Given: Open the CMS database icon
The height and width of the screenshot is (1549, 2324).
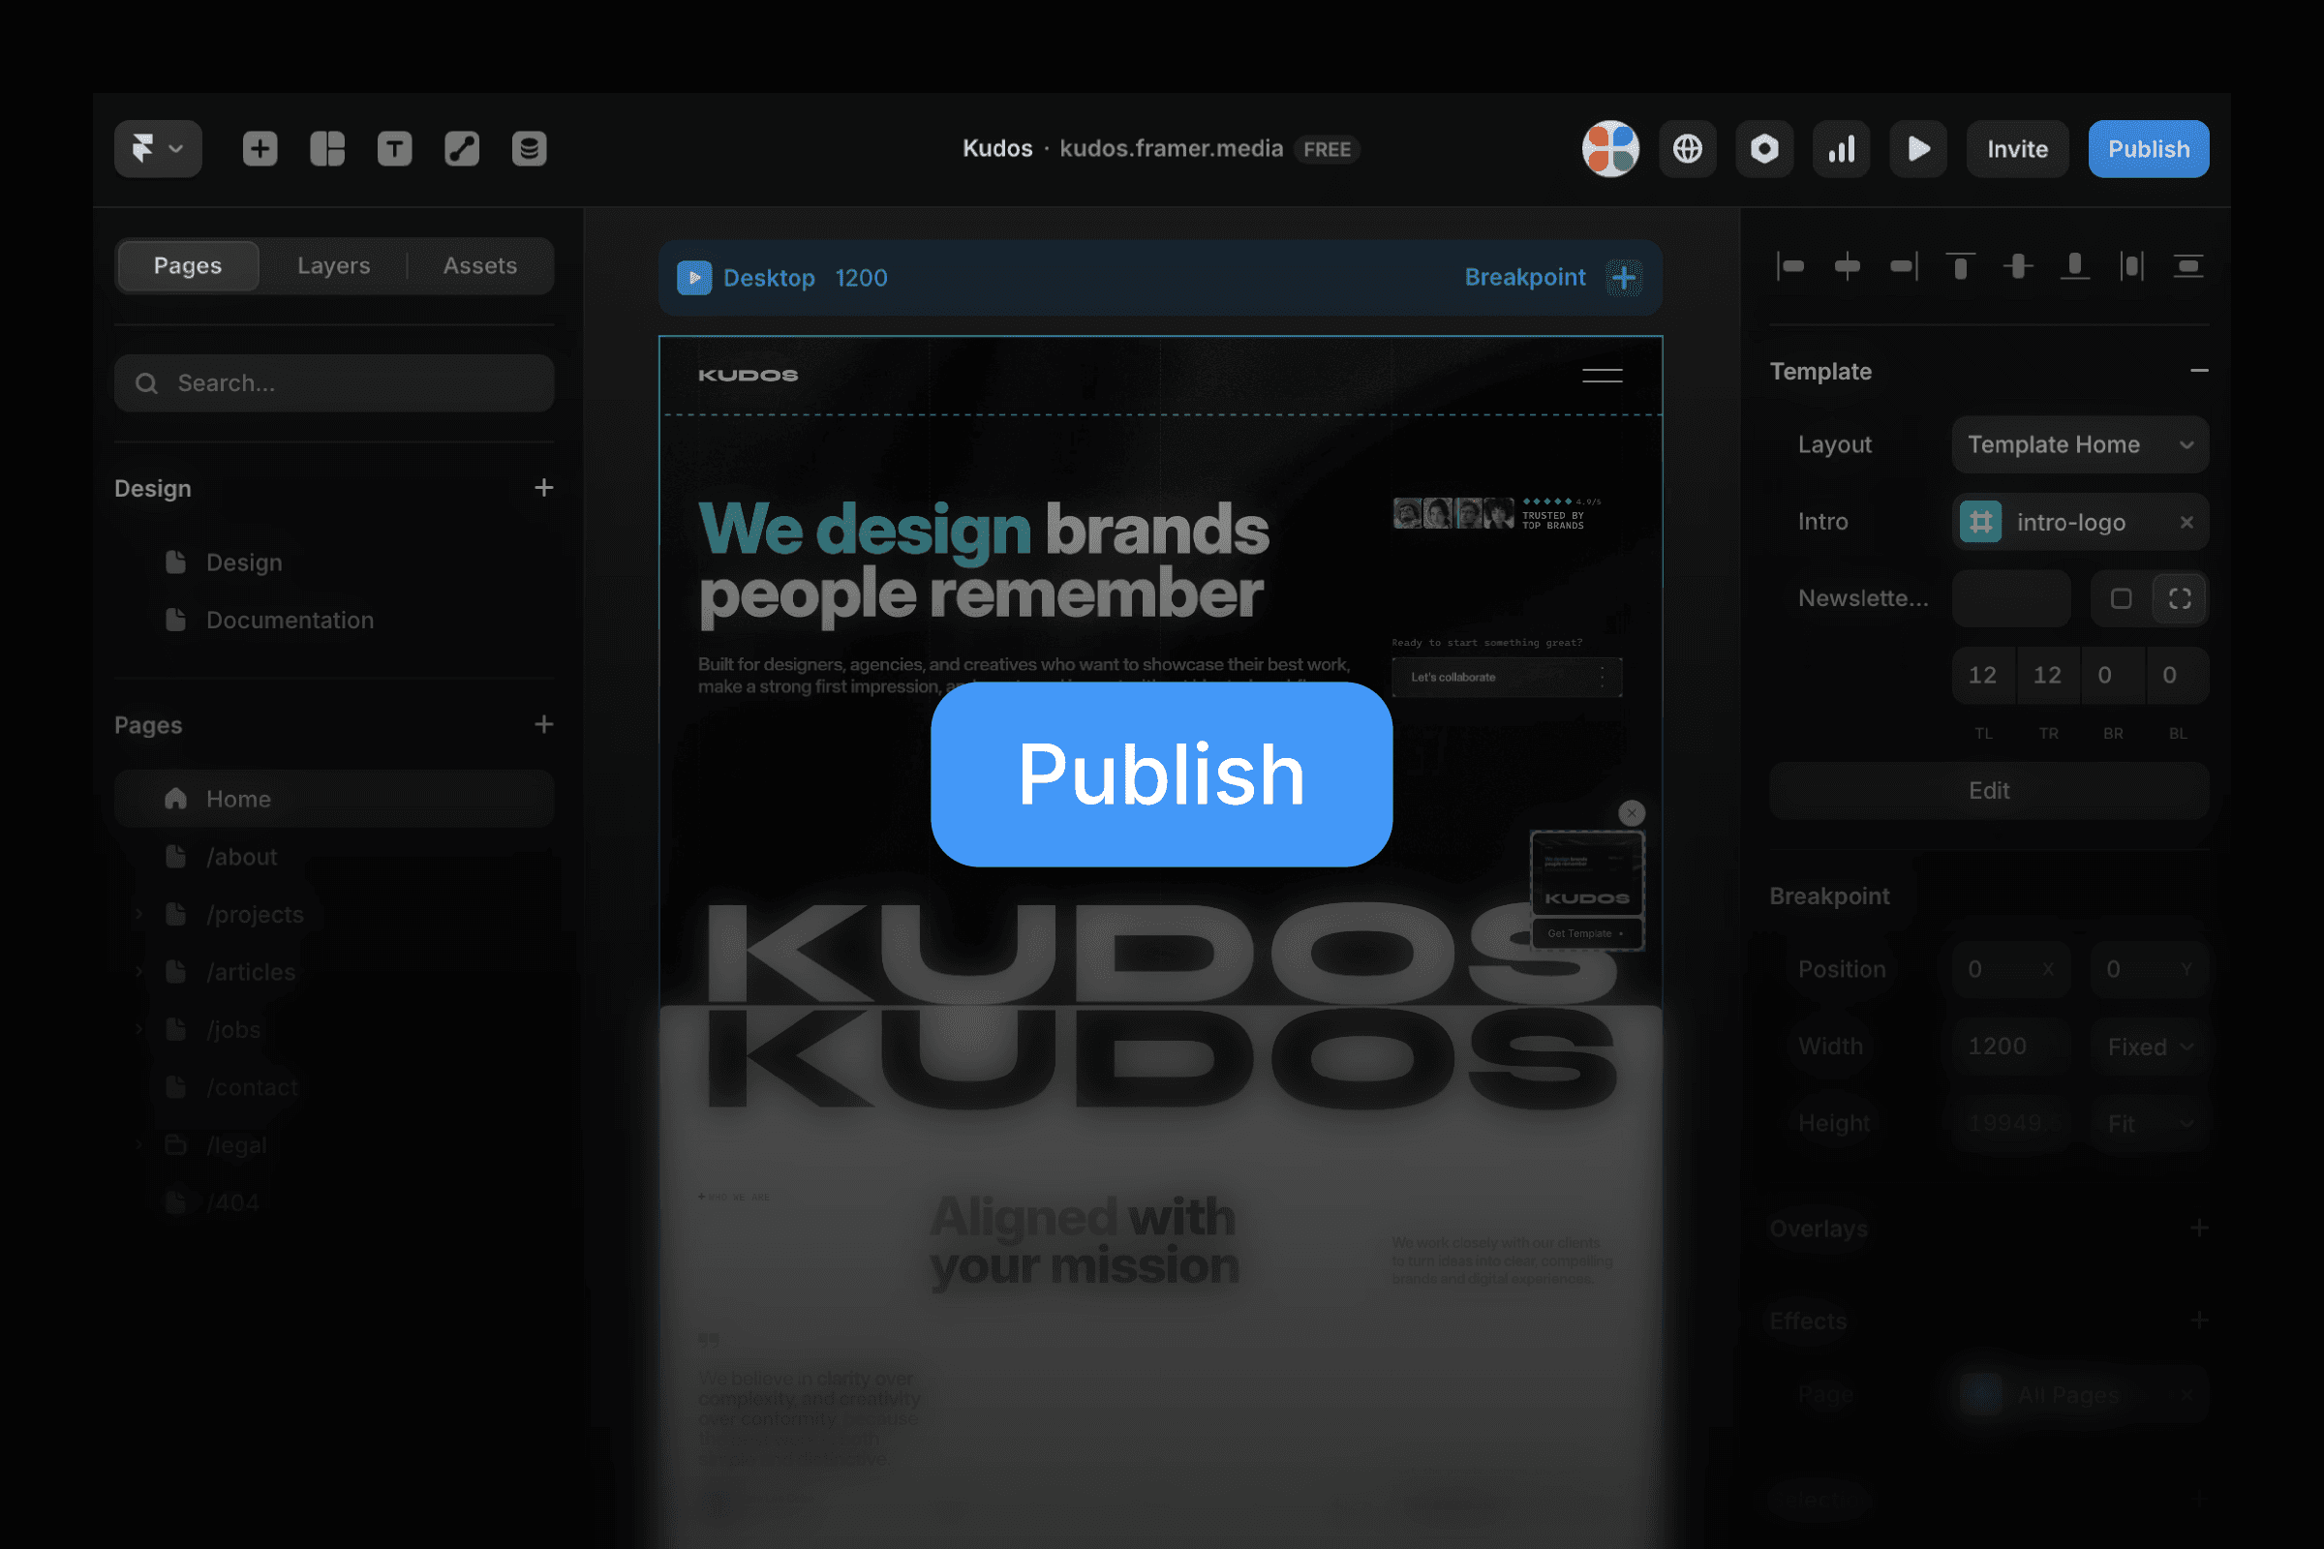Looking at the screenshot, I should (529, 149).
